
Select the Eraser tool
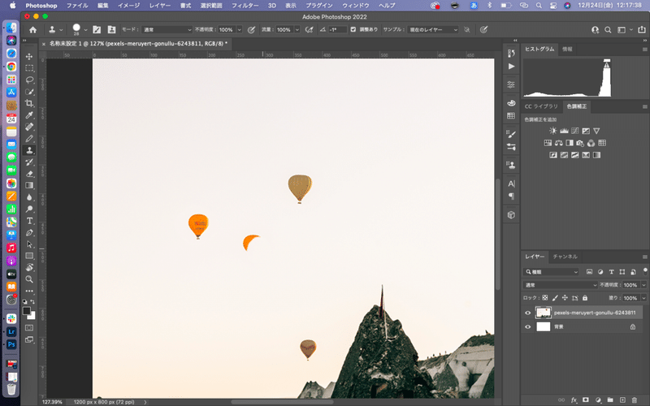pyautogui.click(x=29, y=174)
